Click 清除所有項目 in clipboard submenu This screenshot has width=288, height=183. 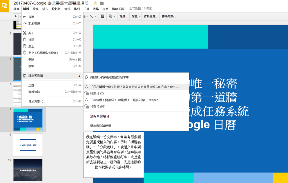pos(136,116)
